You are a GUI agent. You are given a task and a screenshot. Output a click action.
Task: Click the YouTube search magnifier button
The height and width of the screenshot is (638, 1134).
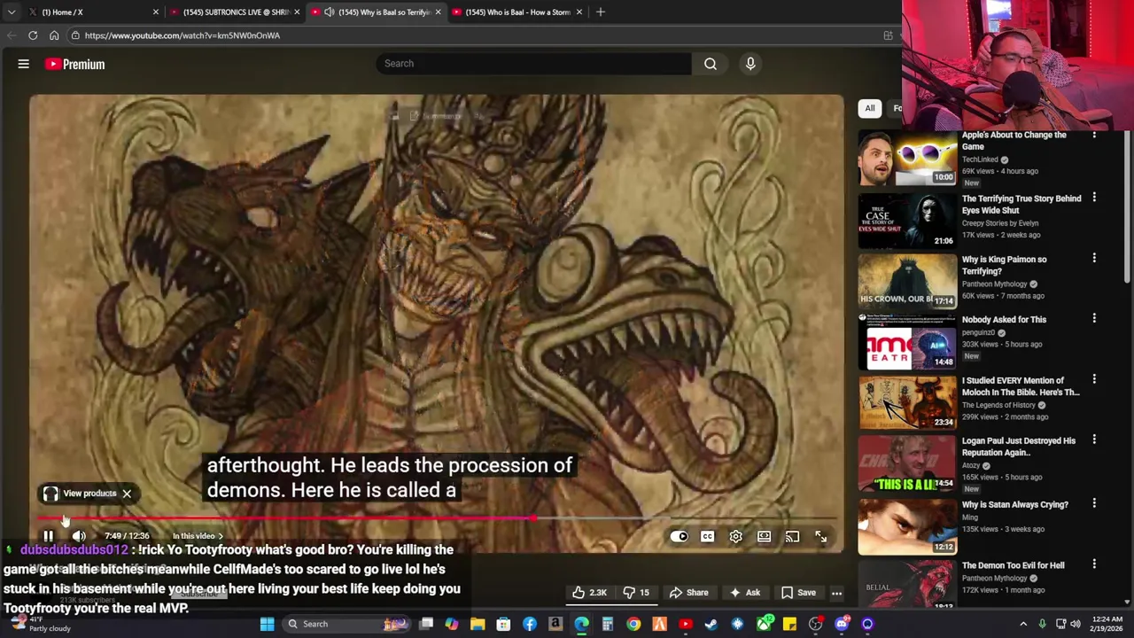pyautogui.click(x=711, y=64)
